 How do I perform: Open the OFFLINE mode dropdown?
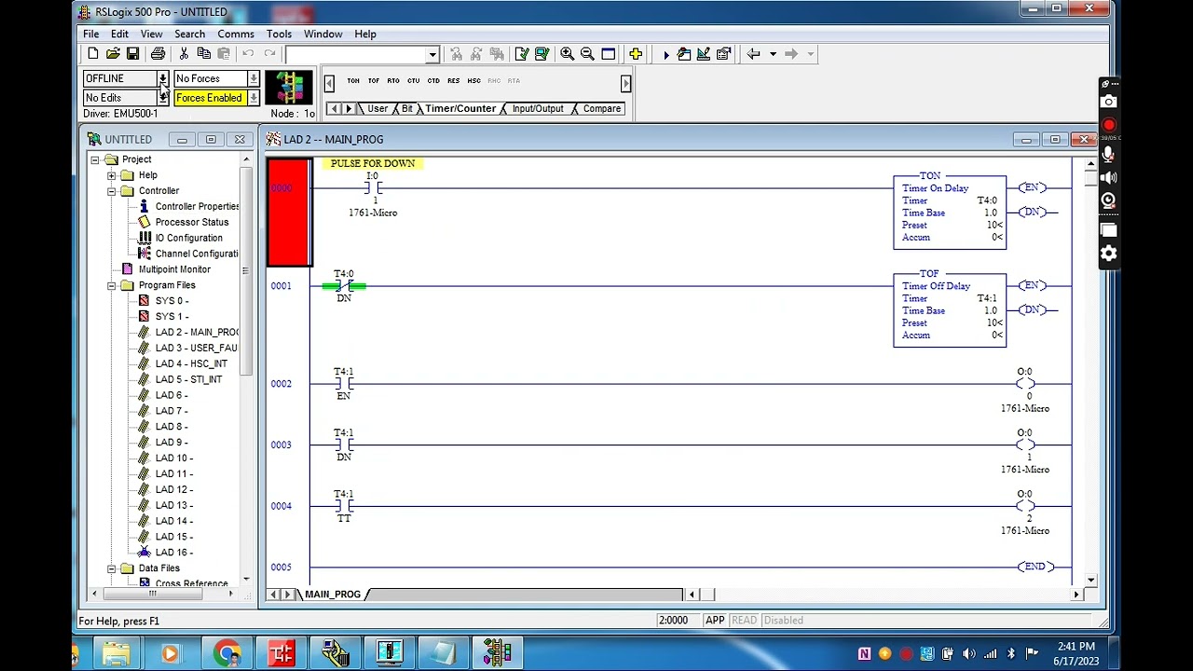pyautogui.click(x=162, y=78)
